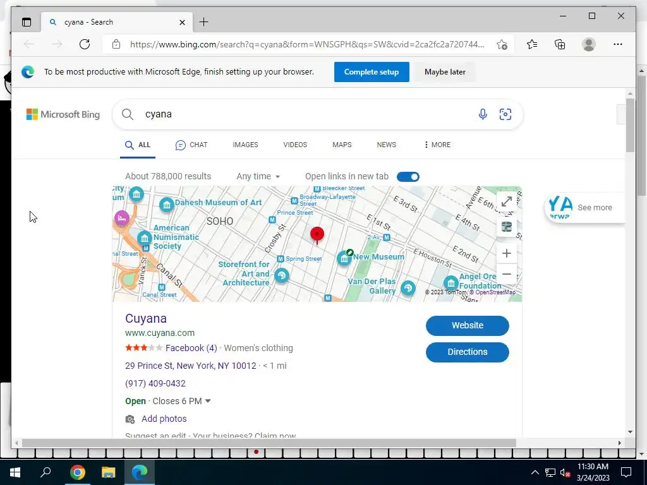Viewport: 647px width, 485px height.
Task: Reload the page with refresh icon
Action: (85, 44)
